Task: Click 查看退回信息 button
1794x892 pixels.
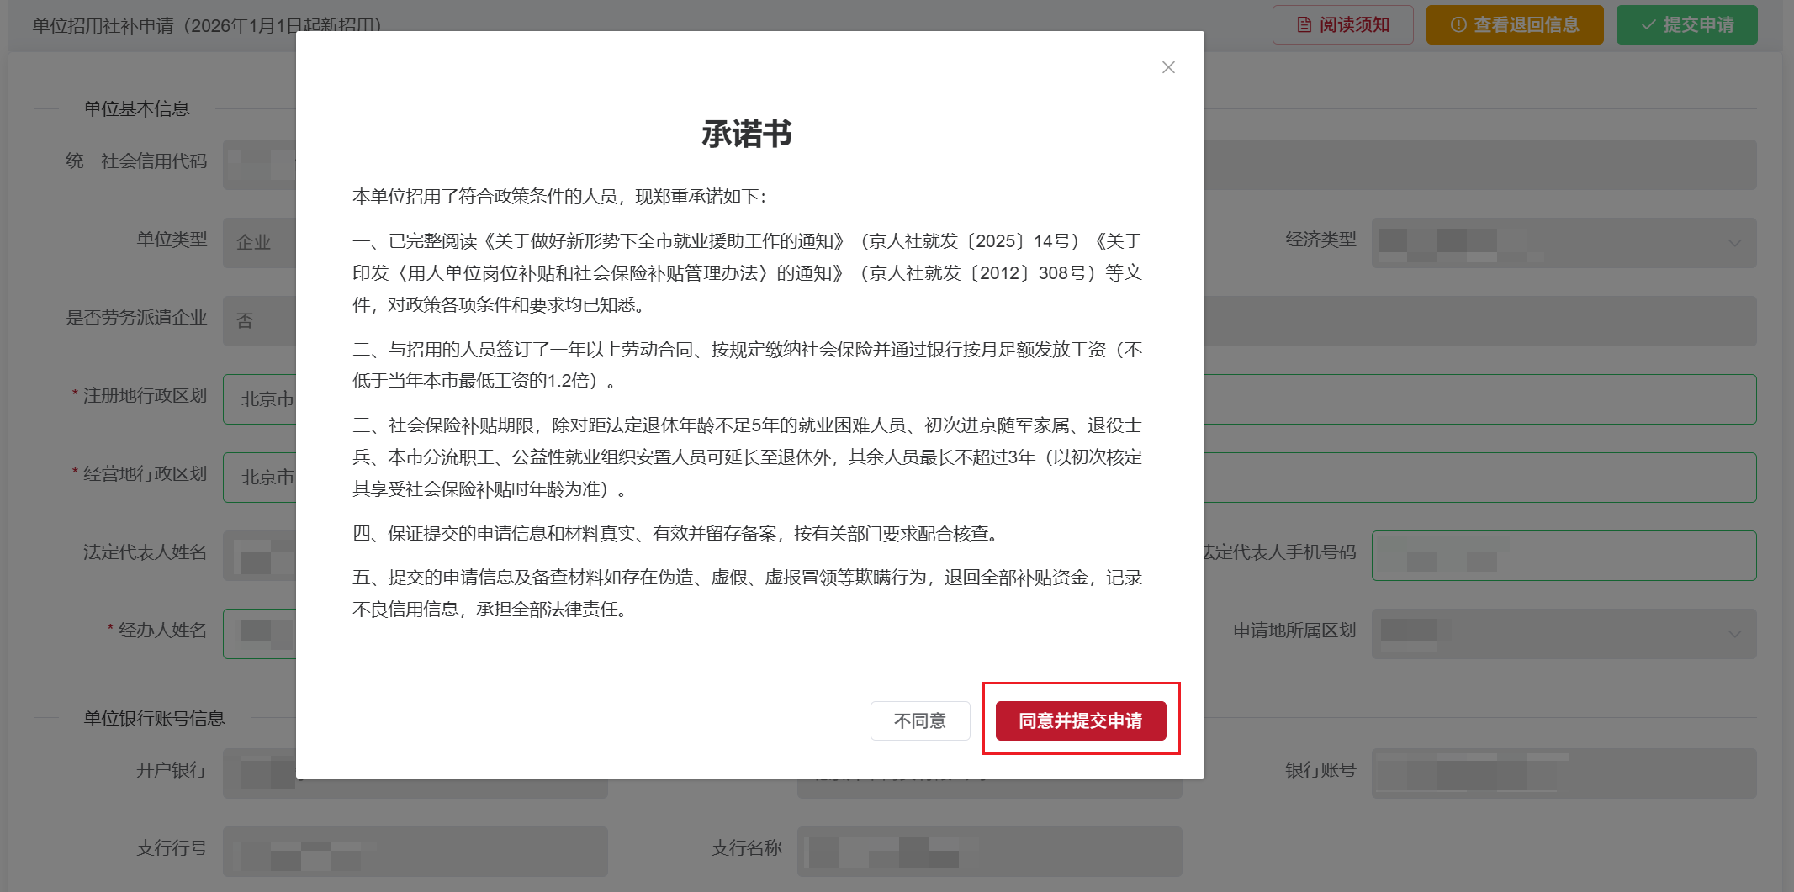Action: 1515,24
